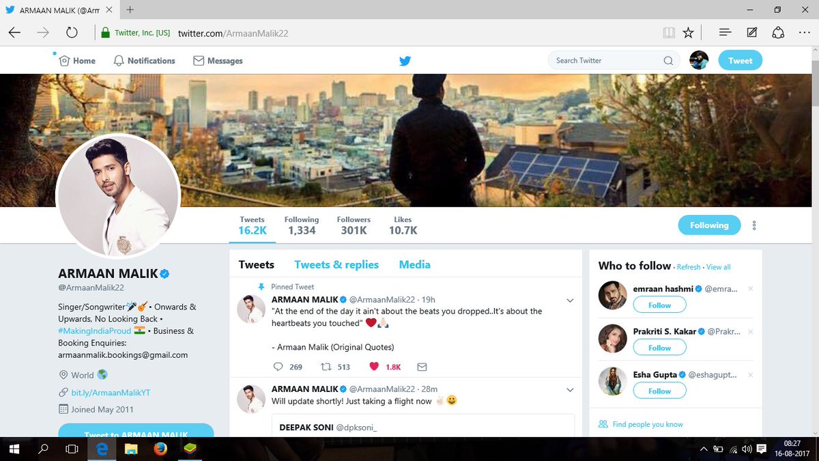The image size is (819, 461).
Task: Click the browser forward arrow
Action: coord(43,33)
